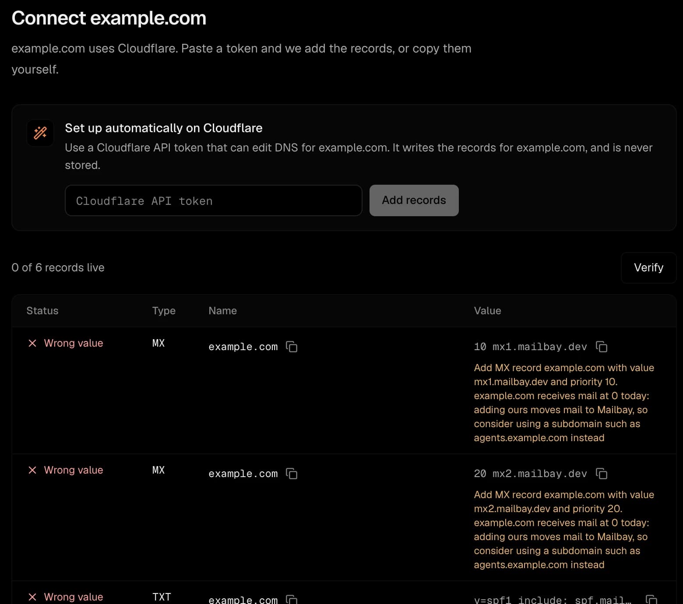
Task: Click the Verify button
Action: pyautogui.click(x=648, y=267)
